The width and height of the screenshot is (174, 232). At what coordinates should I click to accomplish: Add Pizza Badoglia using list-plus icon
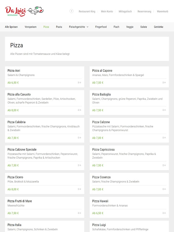click(164, 110)
